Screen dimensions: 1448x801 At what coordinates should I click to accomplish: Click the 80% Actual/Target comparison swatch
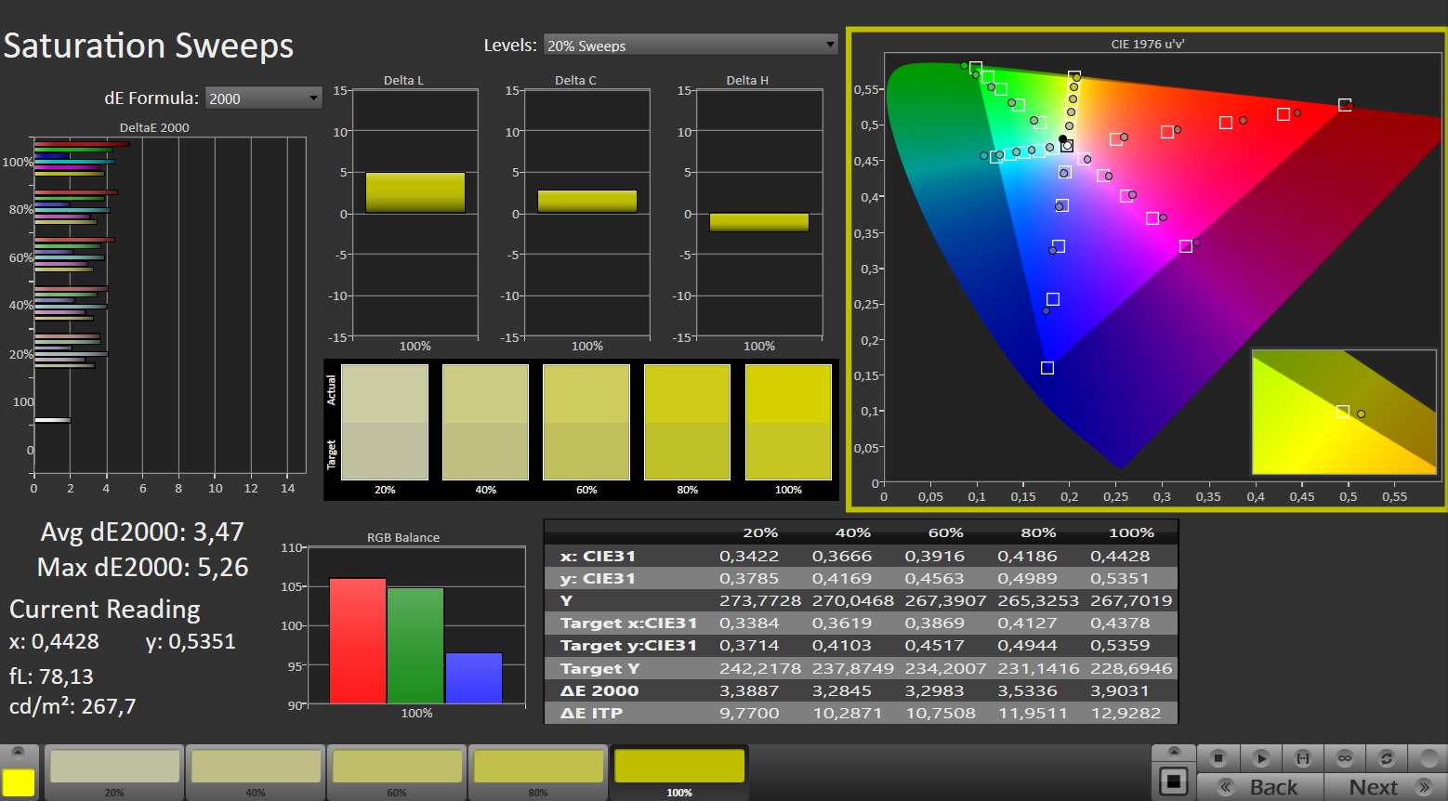point(687,422)
